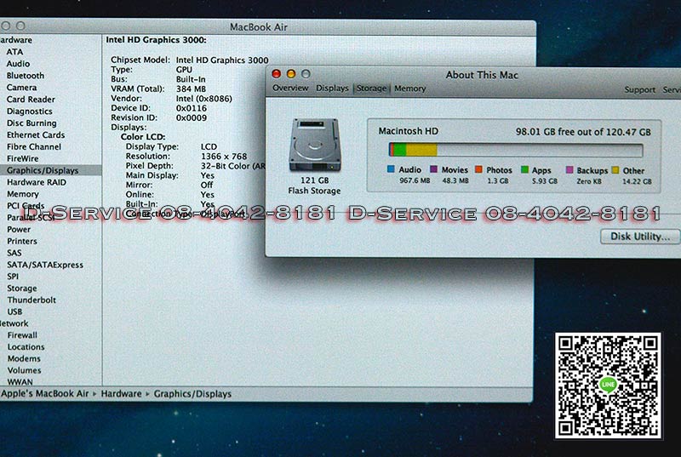The width and height of the screenshot is (681, 457).
Task: Click the 1366 x 768 resolution value
Action: click(224, 157)
